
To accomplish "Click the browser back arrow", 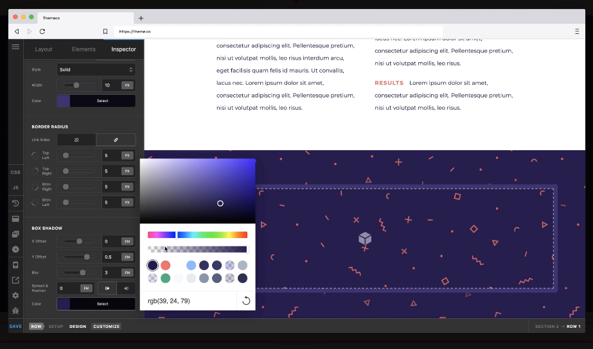I will pos(17,31).
